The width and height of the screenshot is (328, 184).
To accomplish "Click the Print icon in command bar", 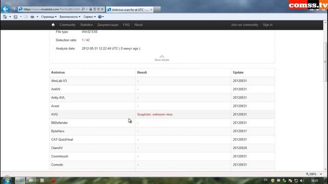I will pos(32,17).
